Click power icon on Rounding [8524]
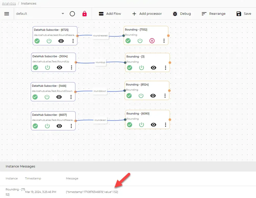 [x=141, y=96]
